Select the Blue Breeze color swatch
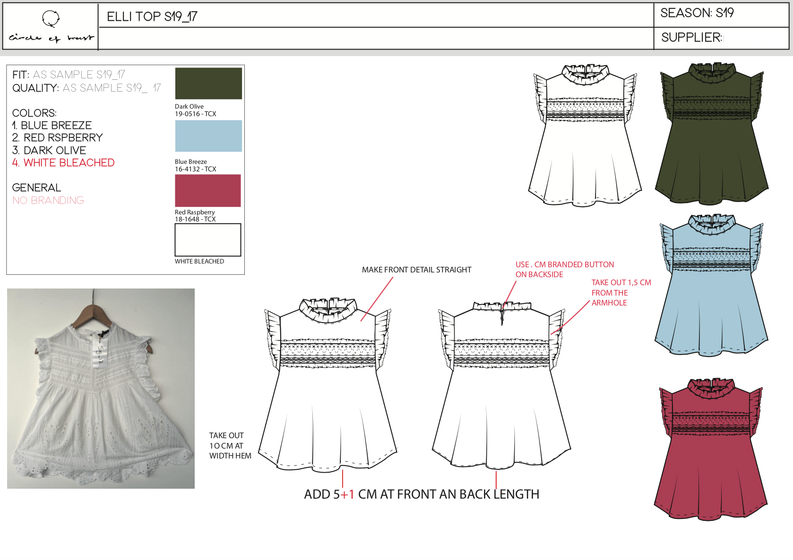 pos(208,136)
